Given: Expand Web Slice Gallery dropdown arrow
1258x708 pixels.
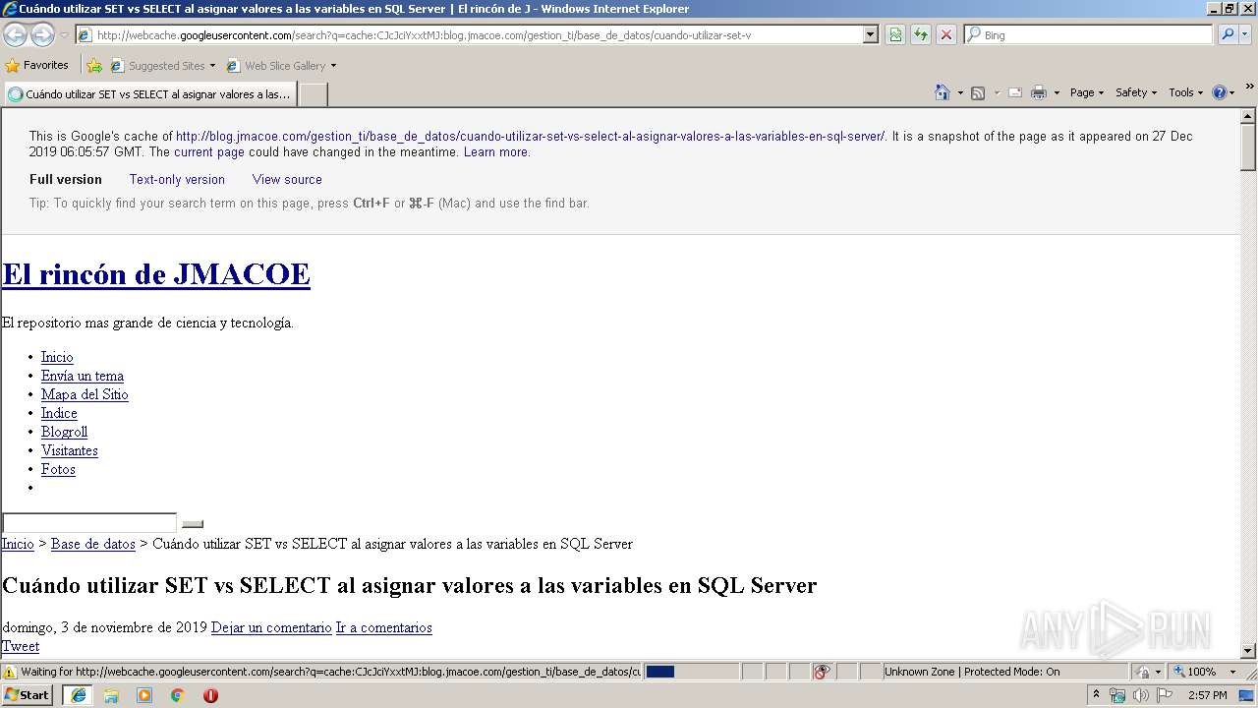Looking at the screenshot, I should tap(333, 66).
